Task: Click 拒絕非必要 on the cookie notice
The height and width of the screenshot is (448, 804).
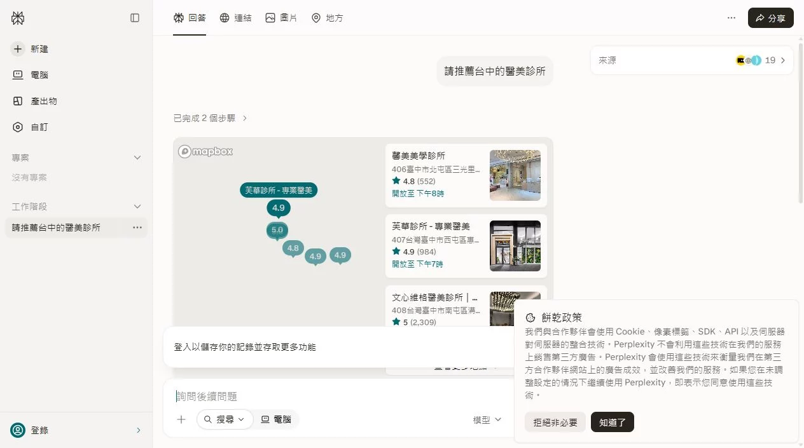Action: (555, 422)
